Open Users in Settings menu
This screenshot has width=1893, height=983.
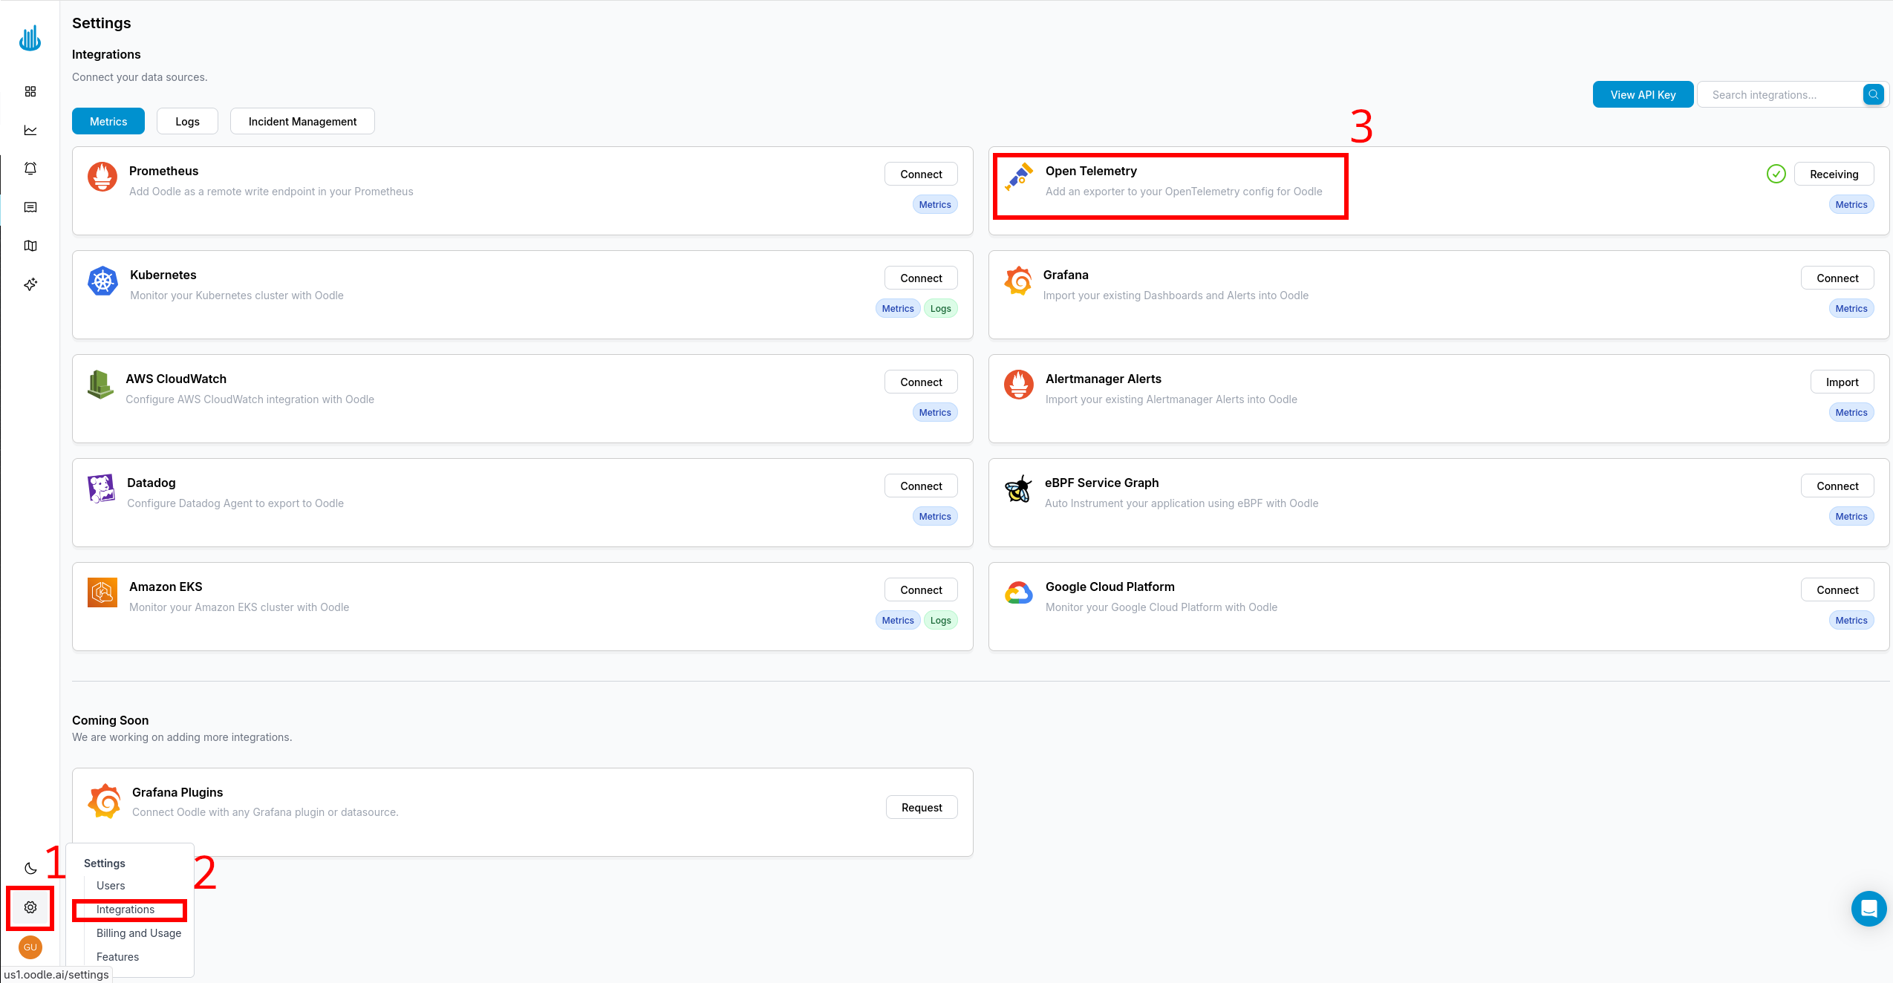111,886
